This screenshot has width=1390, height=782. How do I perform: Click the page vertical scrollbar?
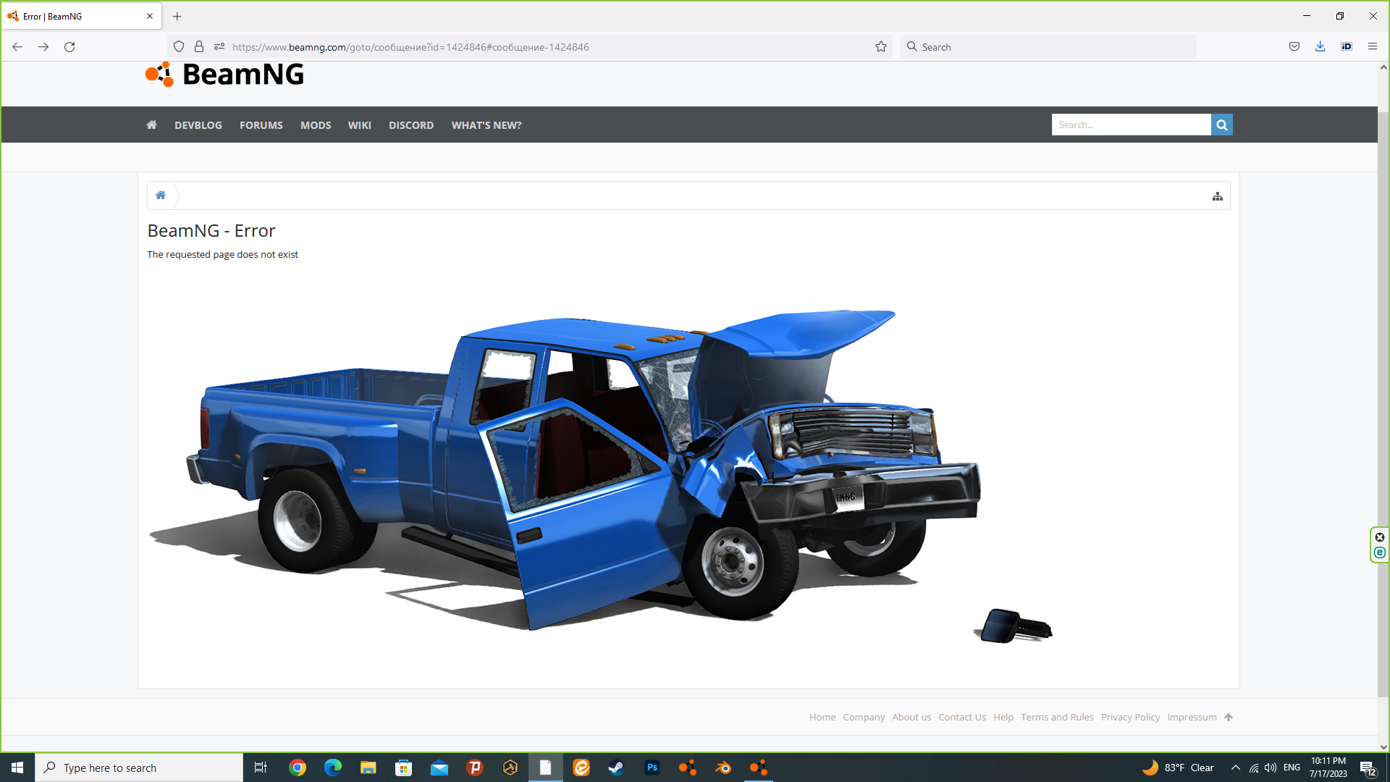pyautogui.click(x=1383, y=405)
